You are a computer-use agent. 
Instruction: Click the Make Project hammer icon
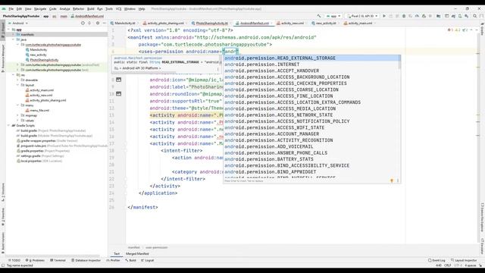point(319,16)
